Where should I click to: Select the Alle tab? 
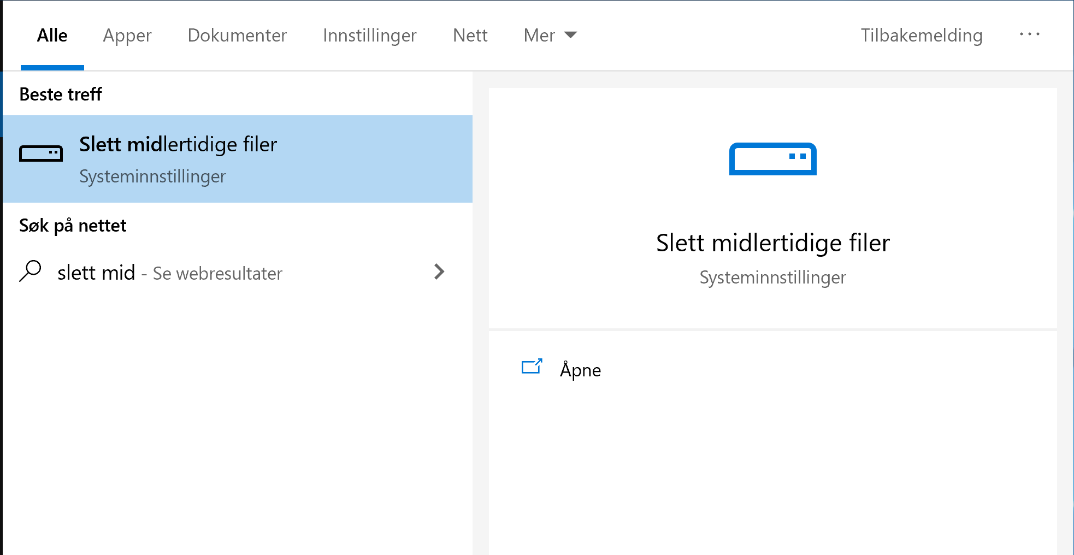(x=52, y=35)
